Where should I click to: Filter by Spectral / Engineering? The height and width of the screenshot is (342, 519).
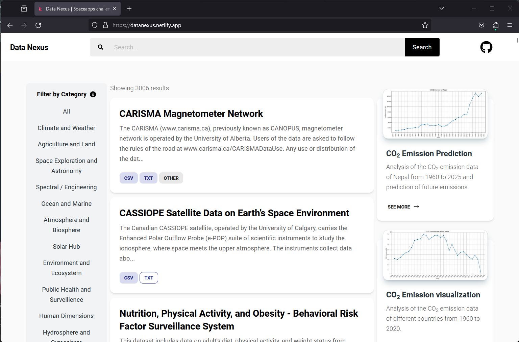[67, 187]
